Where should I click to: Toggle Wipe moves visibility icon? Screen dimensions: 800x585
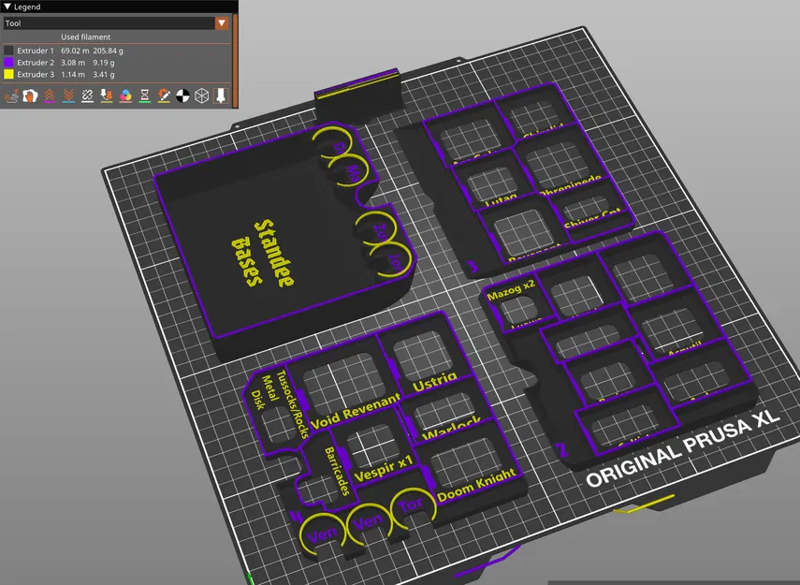pos(31,95)
